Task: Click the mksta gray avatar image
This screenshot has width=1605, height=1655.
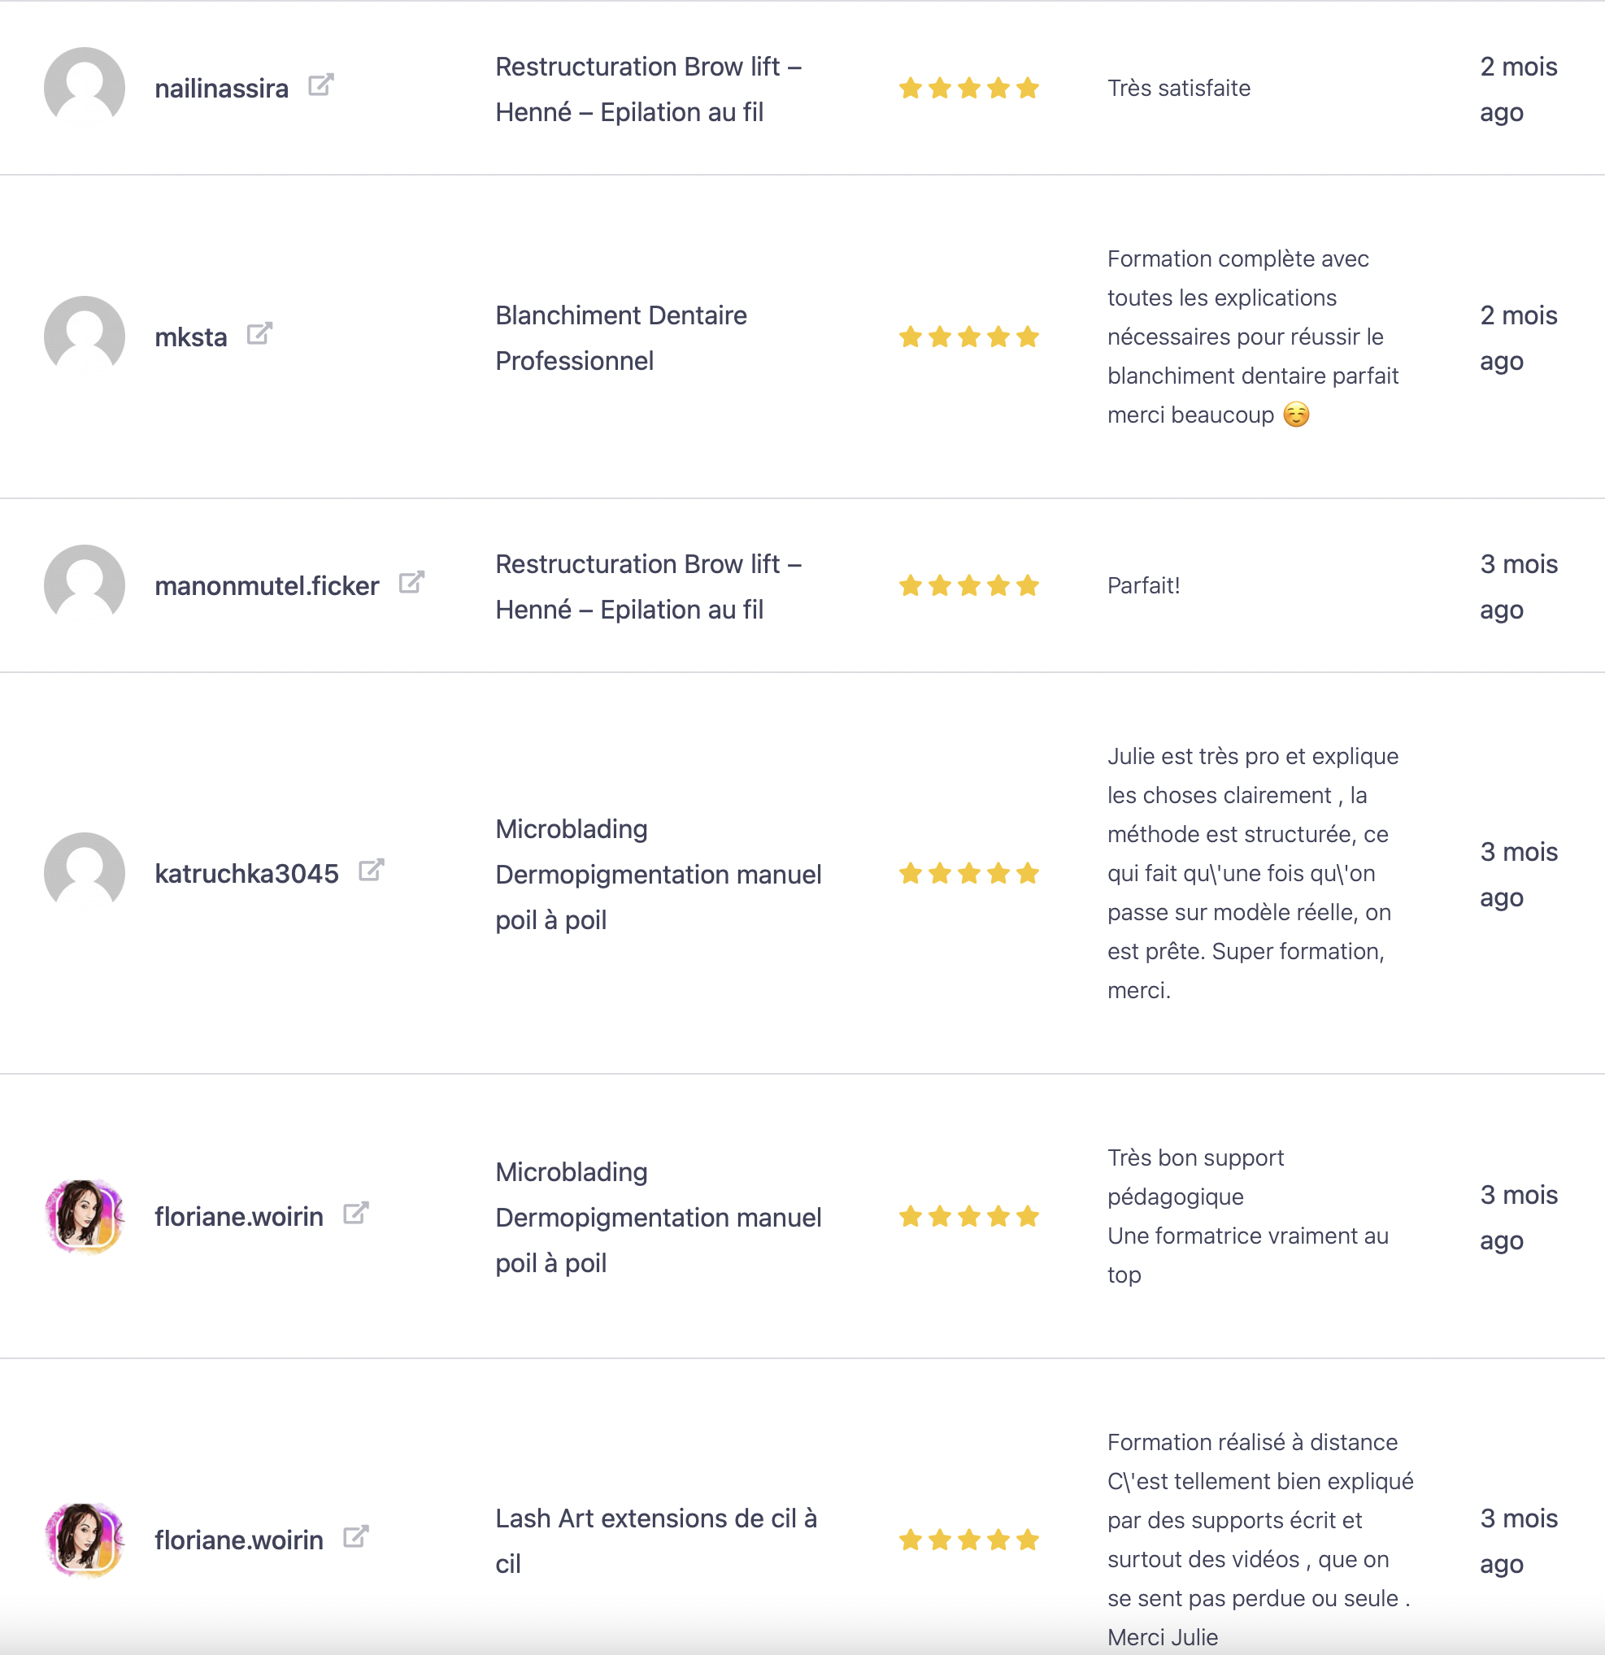Action: (x=85, y=336)
